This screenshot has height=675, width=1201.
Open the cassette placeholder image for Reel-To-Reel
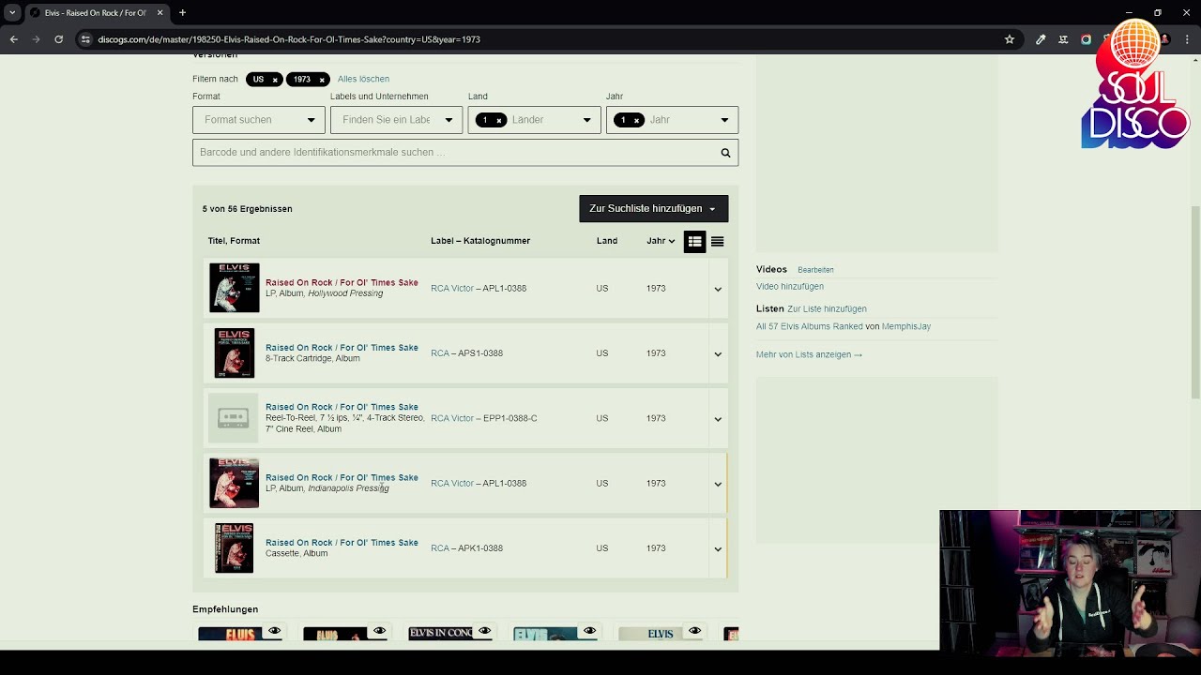(x=233, y=418)
